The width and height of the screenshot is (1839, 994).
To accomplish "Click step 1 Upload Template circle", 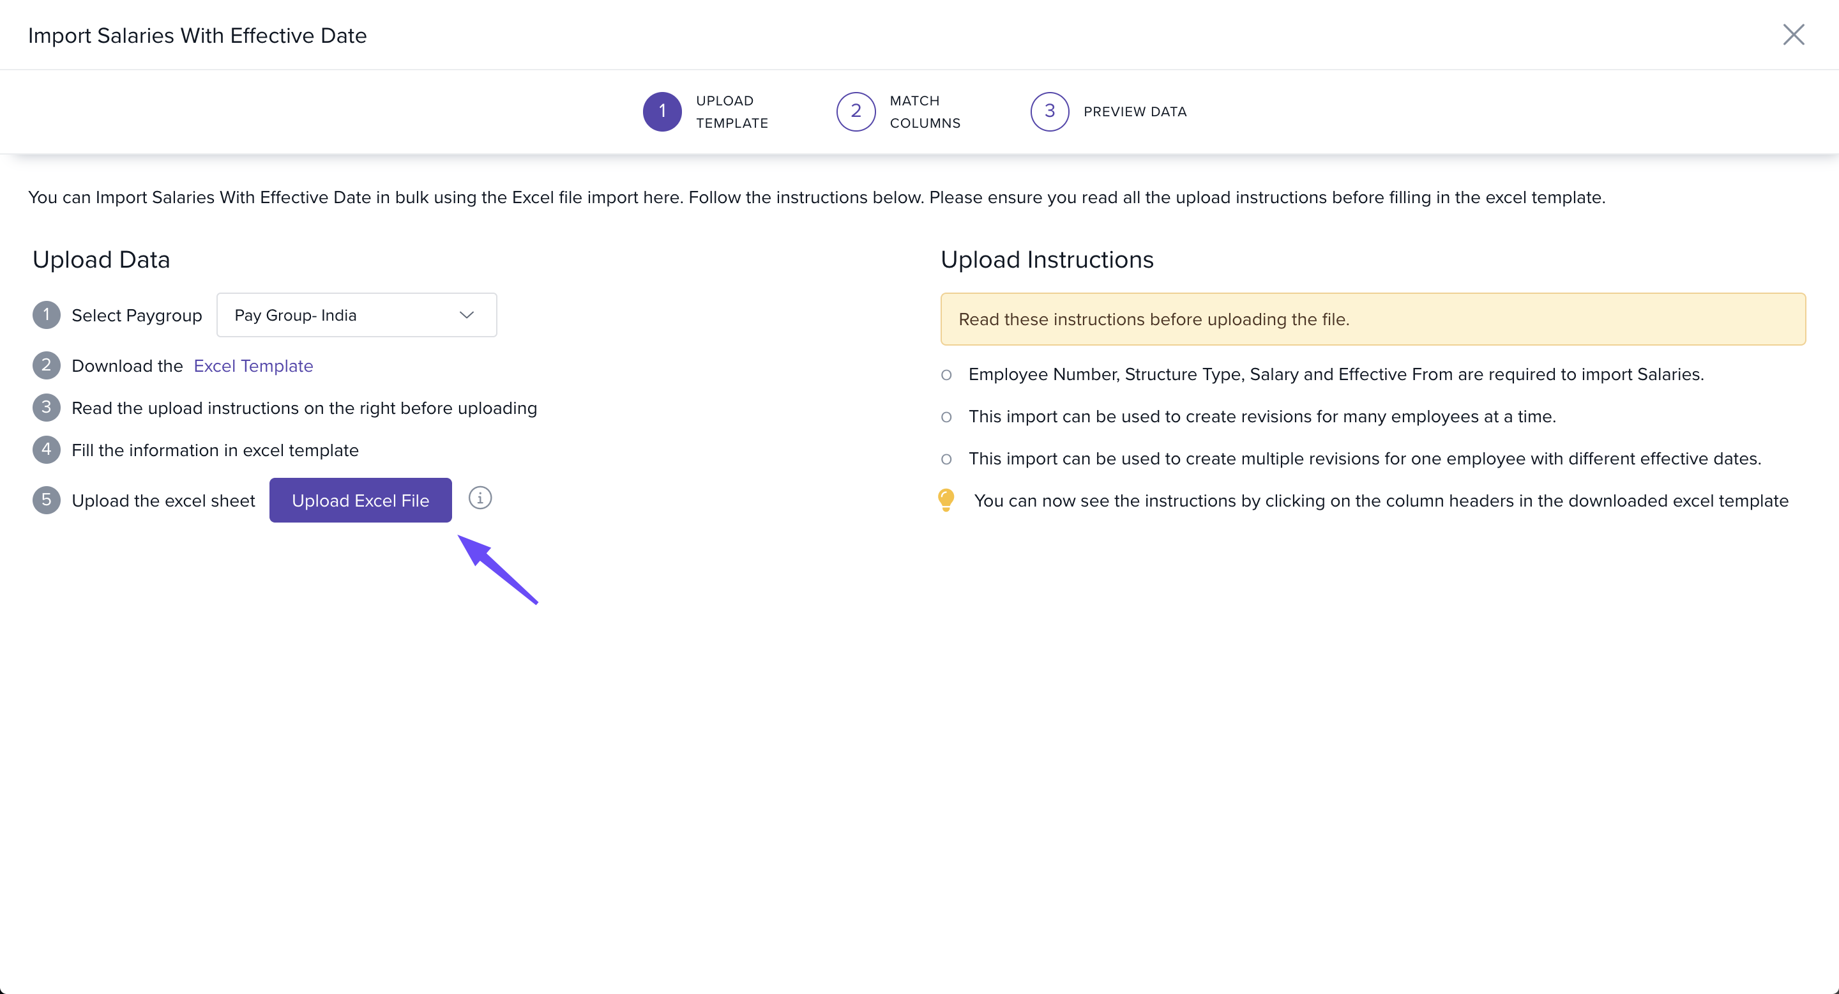I will coord(662,111).
